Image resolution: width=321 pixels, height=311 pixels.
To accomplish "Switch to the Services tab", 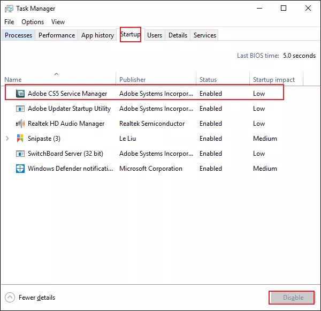I will pyautogui.click(x=205, y=35).
